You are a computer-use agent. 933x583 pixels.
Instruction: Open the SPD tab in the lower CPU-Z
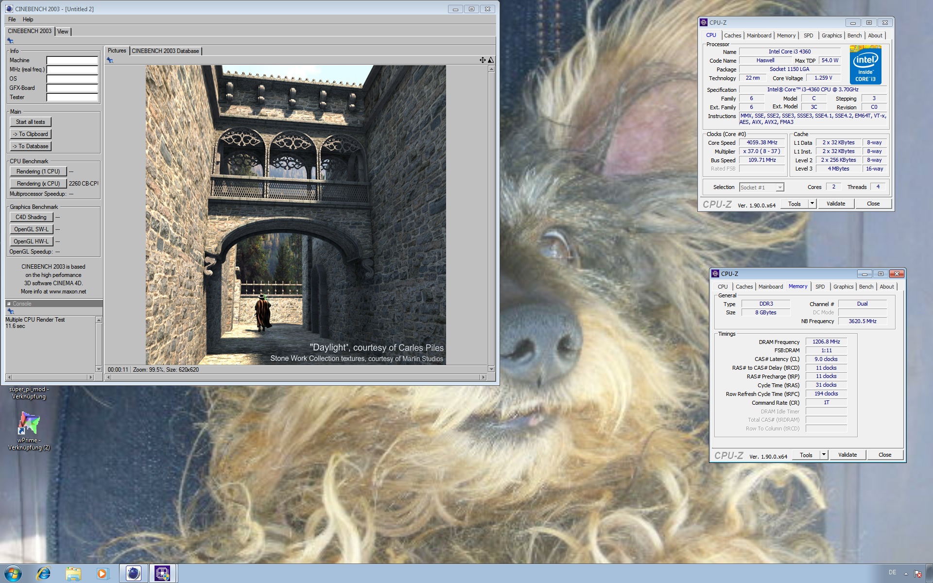tap(820, 287)
